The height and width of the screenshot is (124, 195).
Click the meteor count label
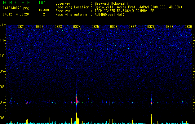coord(44,10)
